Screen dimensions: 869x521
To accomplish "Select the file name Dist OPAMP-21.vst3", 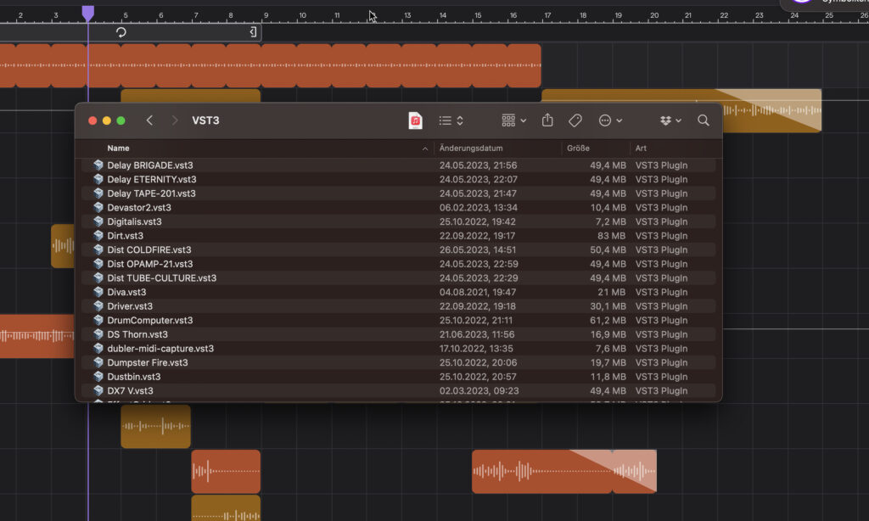I will tap(150, 264).
